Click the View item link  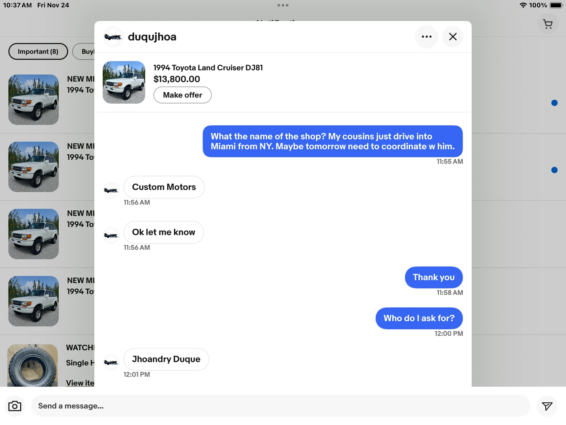tap(80, 382)
